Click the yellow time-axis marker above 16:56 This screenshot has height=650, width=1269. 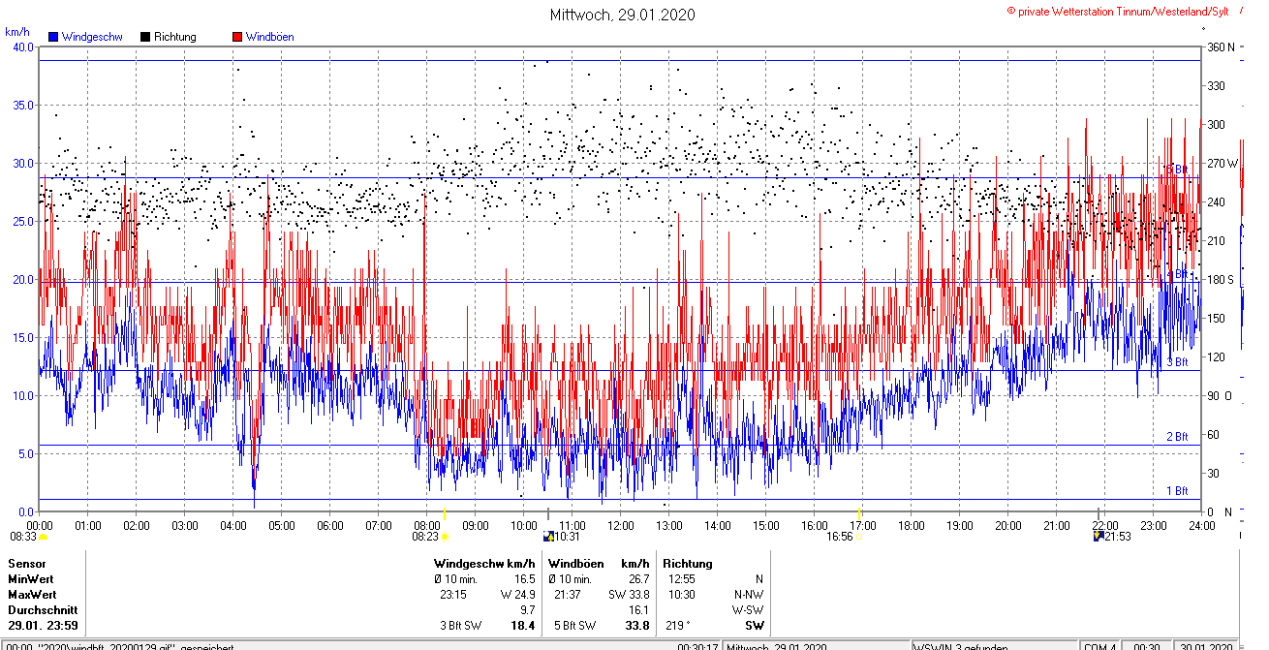pyautogui.click(x=859, y=512)
